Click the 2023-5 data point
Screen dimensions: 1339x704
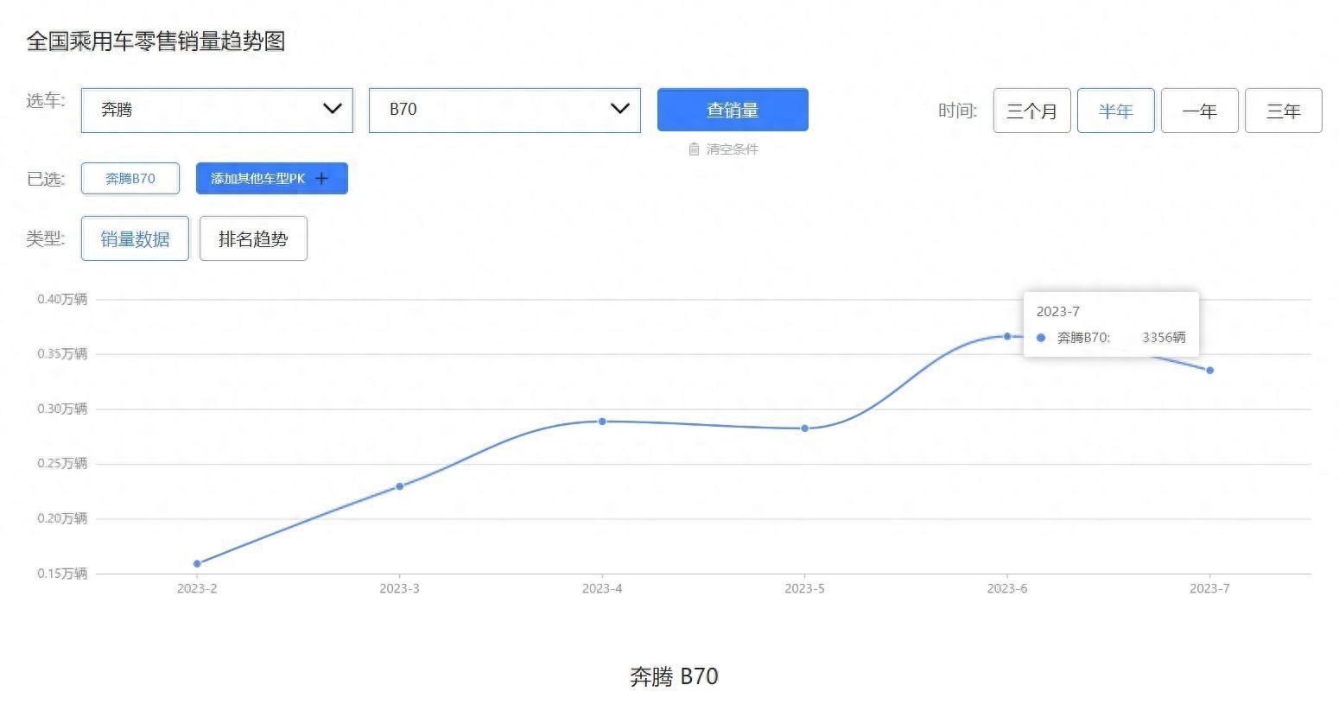[x=804, y=428]
